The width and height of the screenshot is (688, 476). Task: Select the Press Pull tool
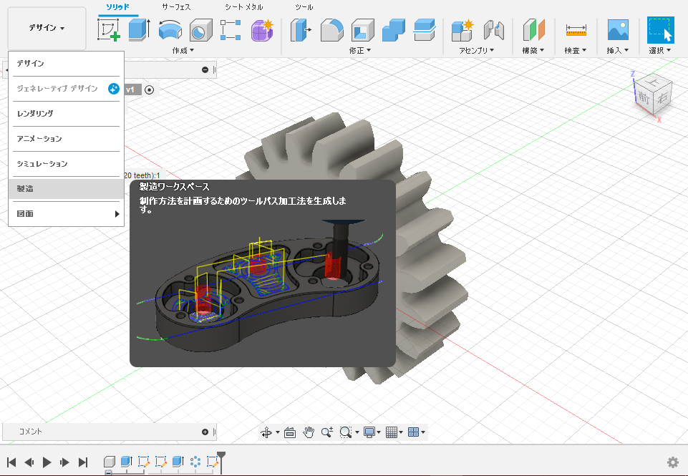point(301,30)
